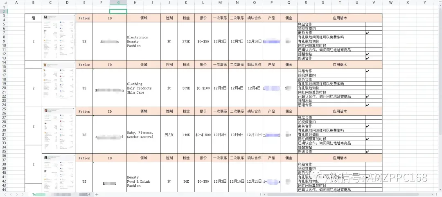Select column R by its header
442x197 pixels.
[306, 2]
